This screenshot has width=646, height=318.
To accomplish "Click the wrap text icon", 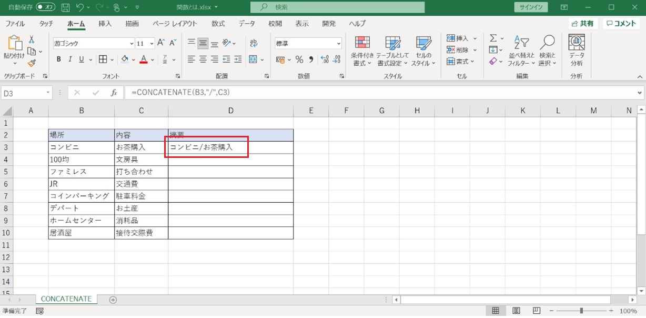I will pos(254,43).
